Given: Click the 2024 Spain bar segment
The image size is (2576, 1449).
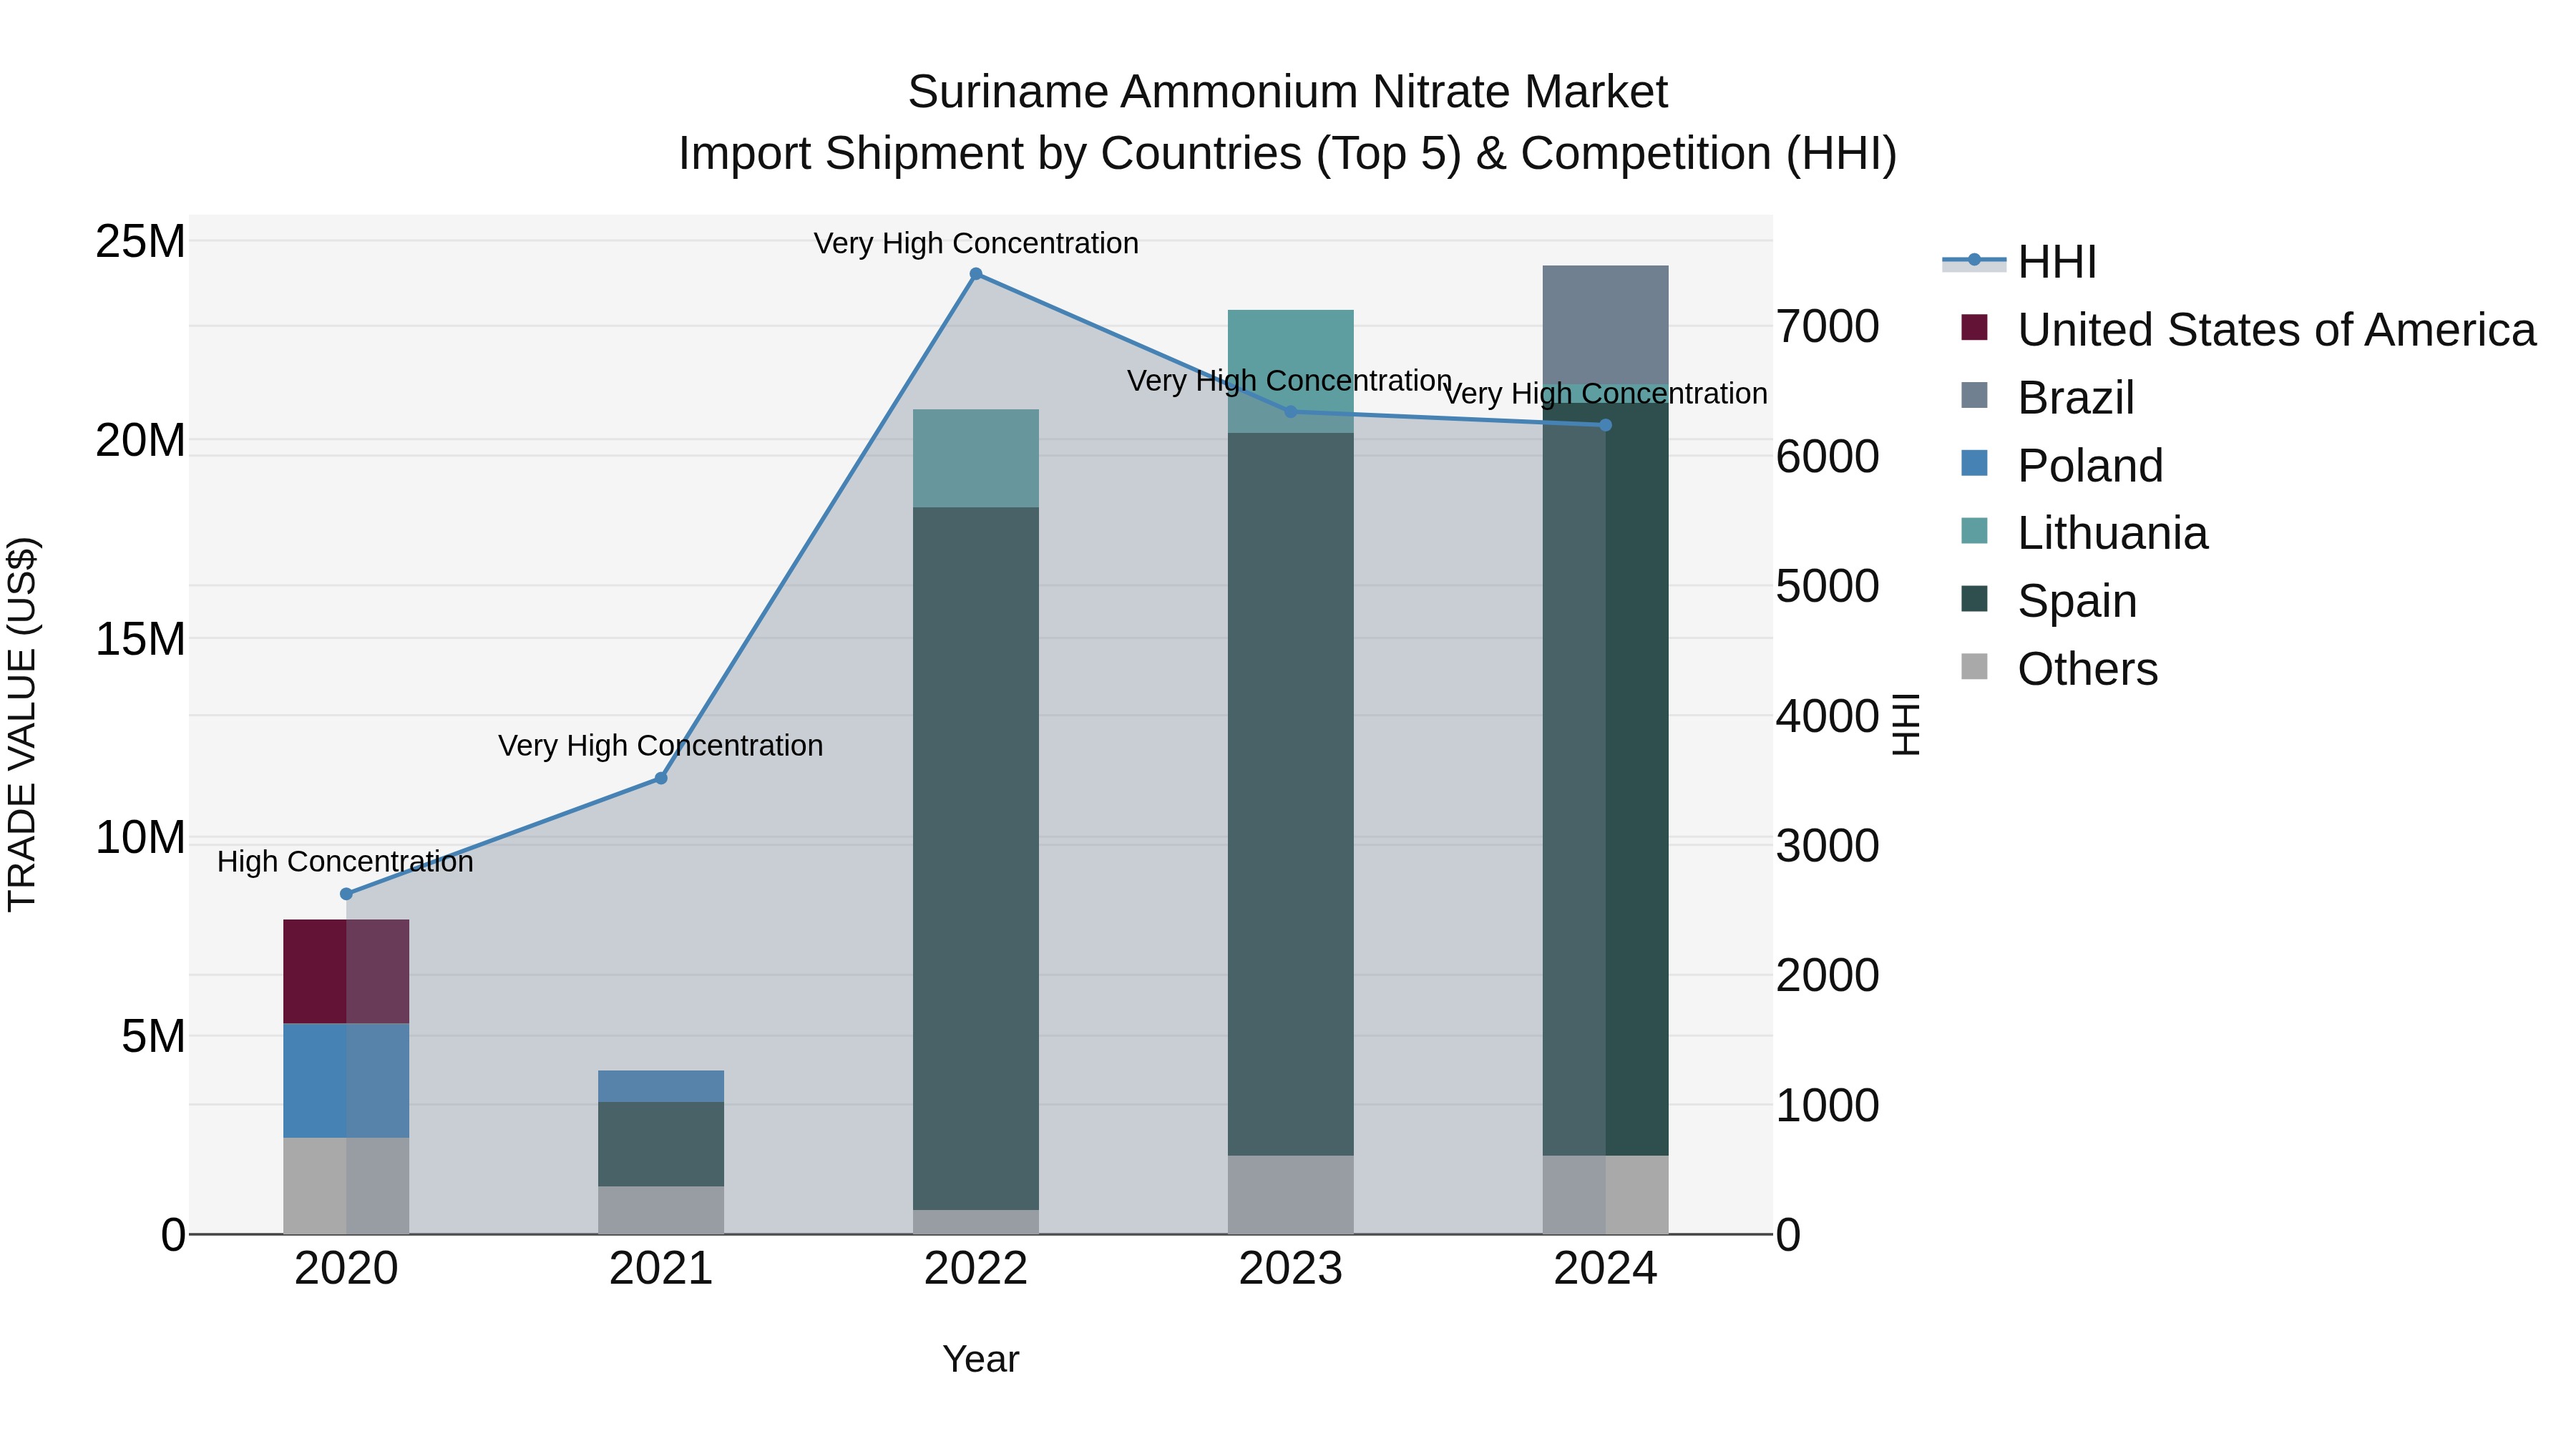Looking at the screenshot, I should tap(1606, 780).
